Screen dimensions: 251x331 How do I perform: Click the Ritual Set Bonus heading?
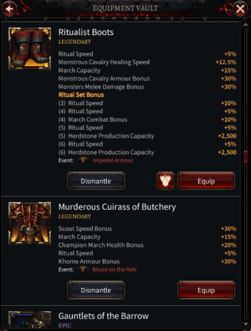click(81, 95)
